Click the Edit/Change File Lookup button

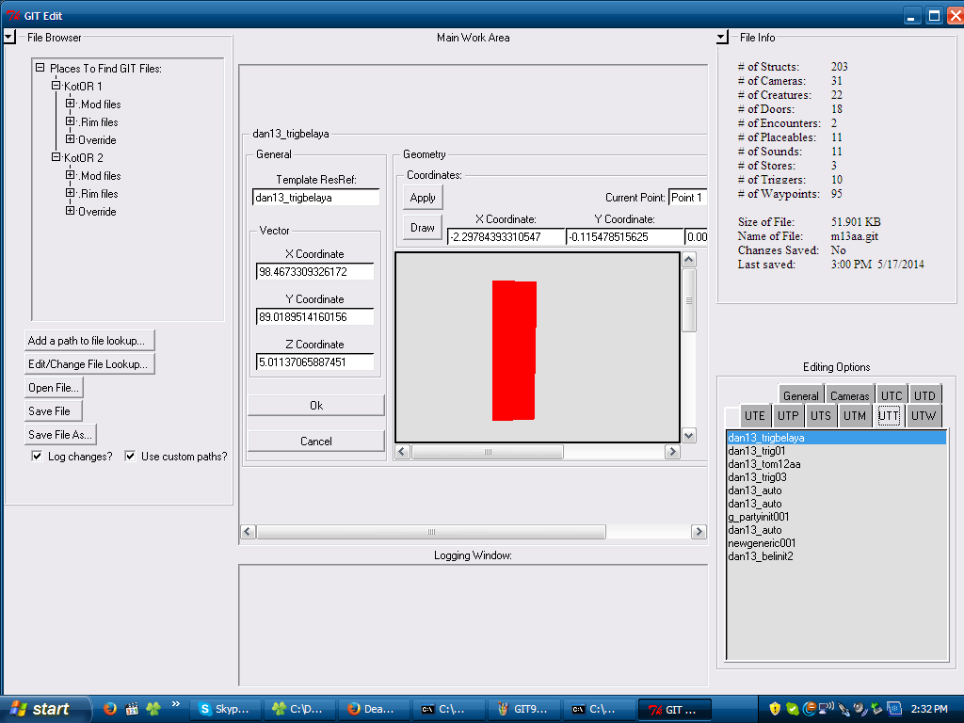89,364
